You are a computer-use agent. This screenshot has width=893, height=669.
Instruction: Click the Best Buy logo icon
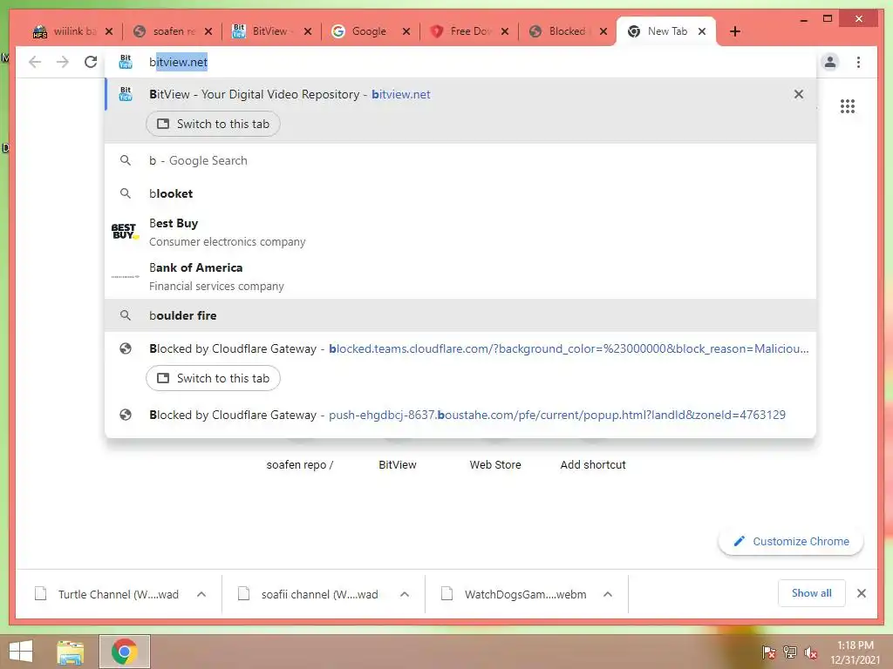pos(125,232)
